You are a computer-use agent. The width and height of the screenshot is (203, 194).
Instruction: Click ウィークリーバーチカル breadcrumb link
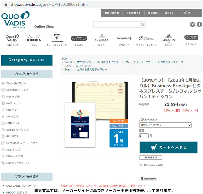coord(139,62)
